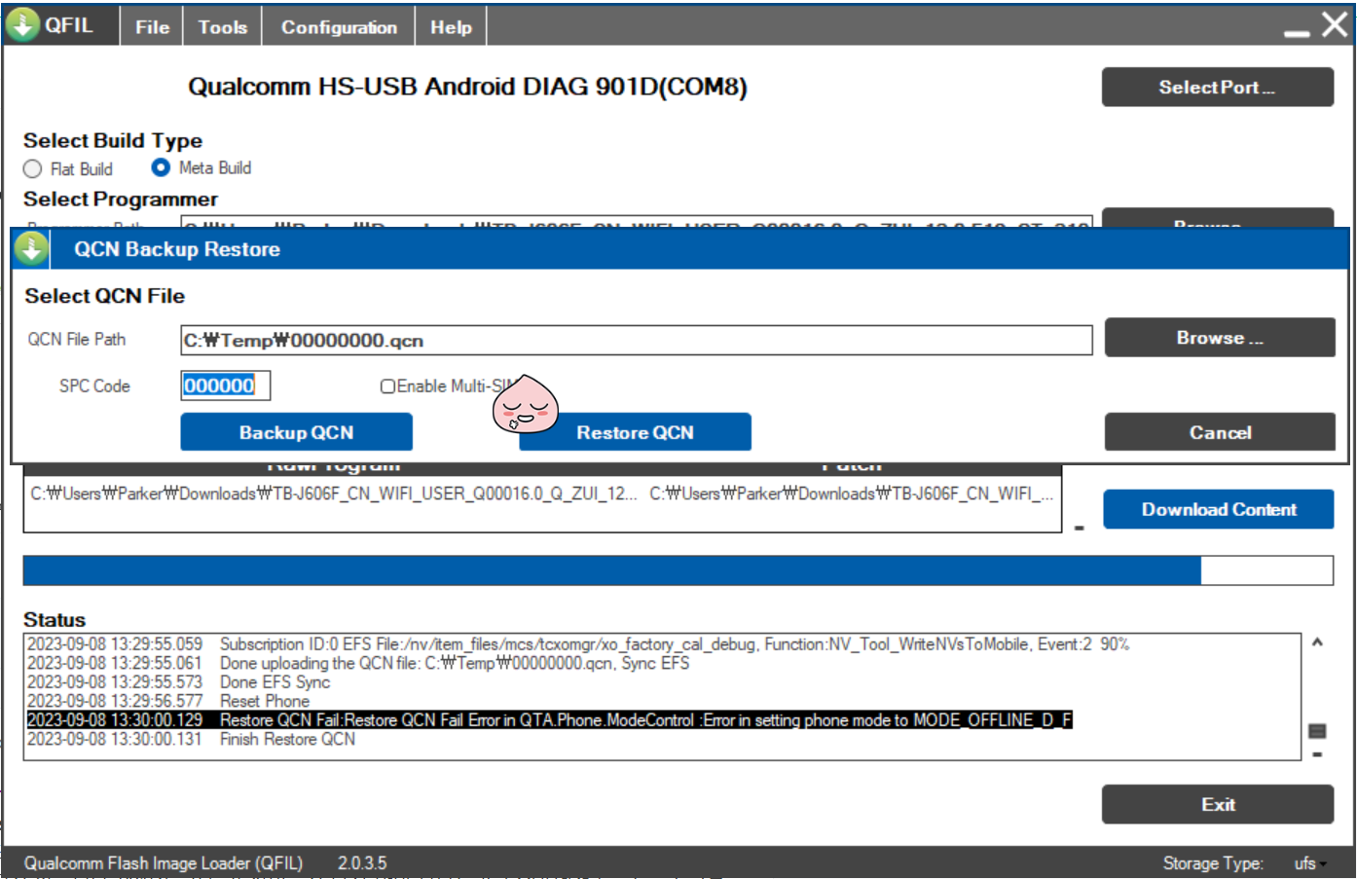Click the version 2.0.3.5 in status bar
The height and width of the screenshot is (879, 1357).
point(362,863)
